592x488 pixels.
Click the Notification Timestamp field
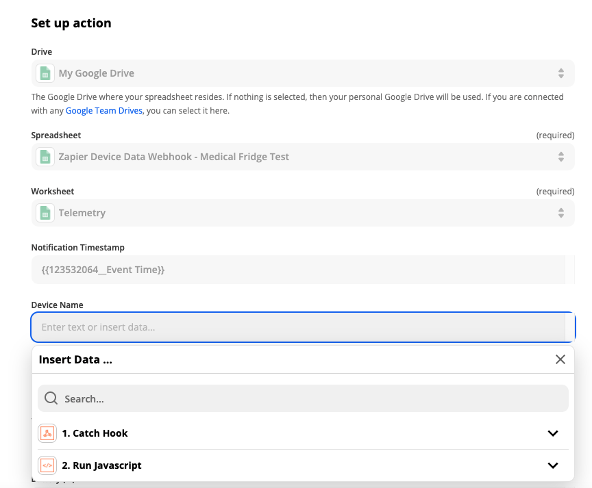coord(303,270)
